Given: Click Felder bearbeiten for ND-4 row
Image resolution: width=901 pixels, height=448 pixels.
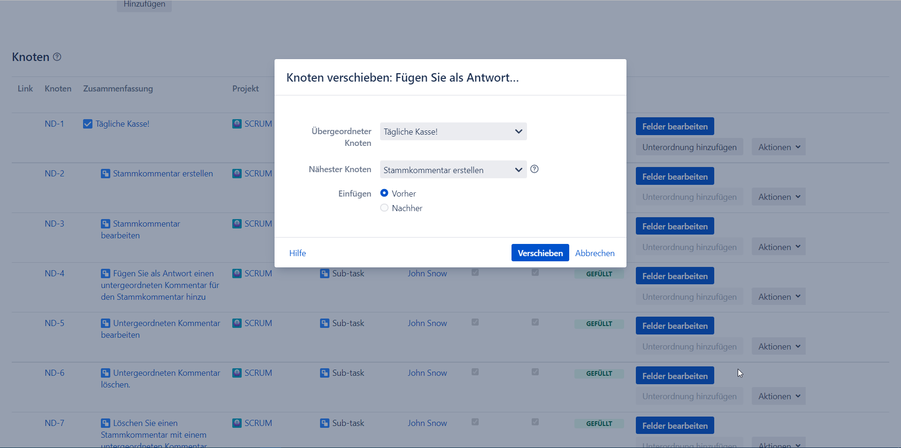Looking at the screenshot, I should pyautogui.click(x=674, y=276).
